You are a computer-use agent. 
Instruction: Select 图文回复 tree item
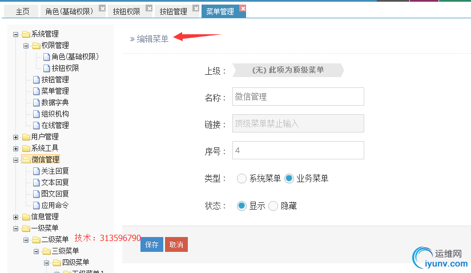click(x=55, y=194)
